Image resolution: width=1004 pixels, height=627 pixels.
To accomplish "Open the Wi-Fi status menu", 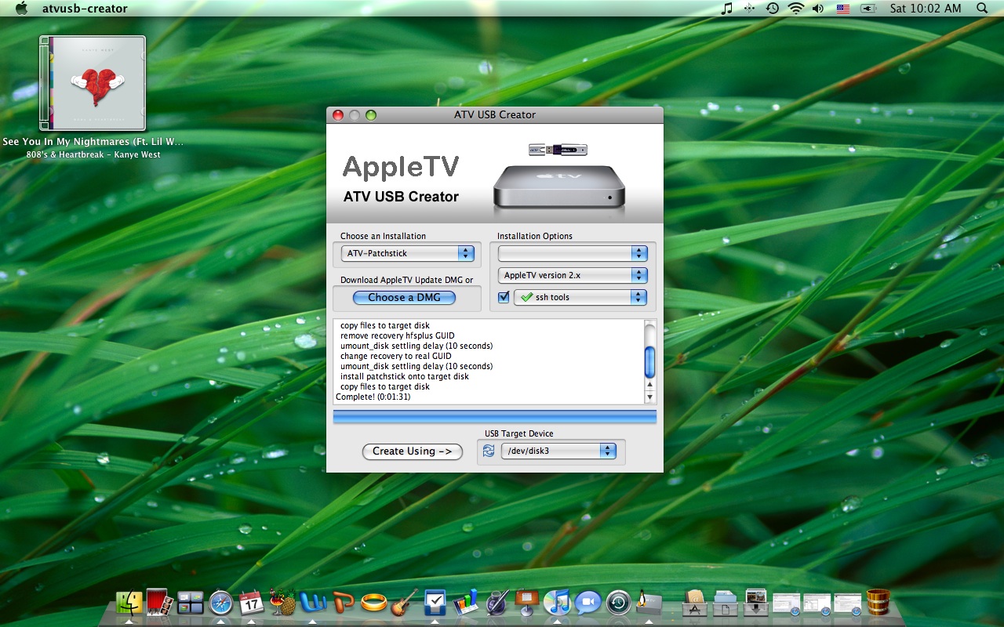I will pyautogui.click(x=796, y=8).
